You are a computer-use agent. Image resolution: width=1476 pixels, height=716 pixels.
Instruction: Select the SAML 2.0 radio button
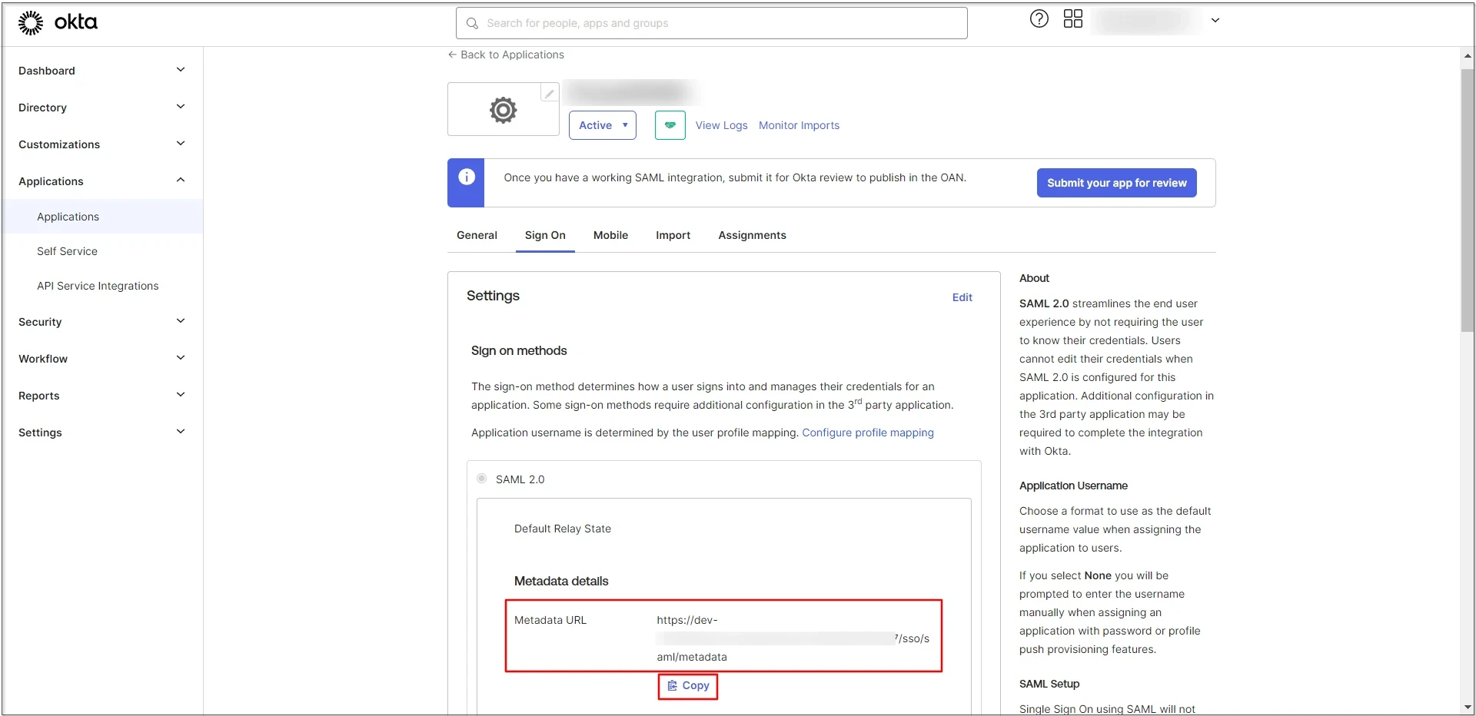point(481,478)
